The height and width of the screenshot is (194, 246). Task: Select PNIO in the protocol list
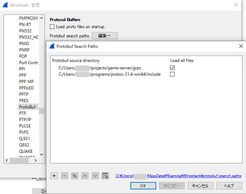pos(24,44)
